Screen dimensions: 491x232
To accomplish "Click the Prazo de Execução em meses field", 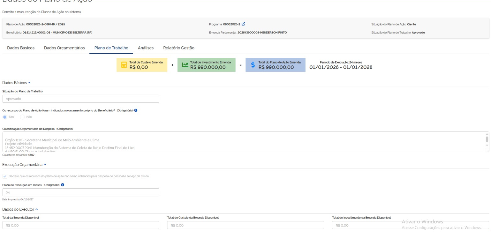I will click(80, 192).
